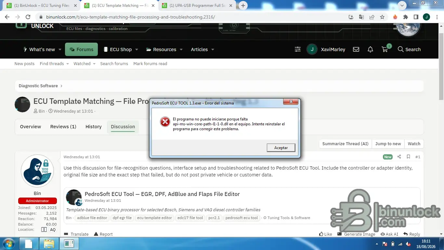This screenshot has width=444, height=250.
Task: Click the pcr2.1 tag
Action: (x=214, y=218)
